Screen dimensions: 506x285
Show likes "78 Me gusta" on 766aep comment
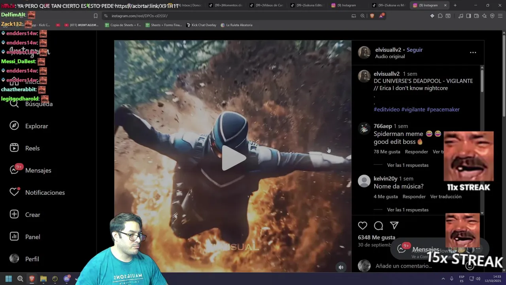click(387, 152)
